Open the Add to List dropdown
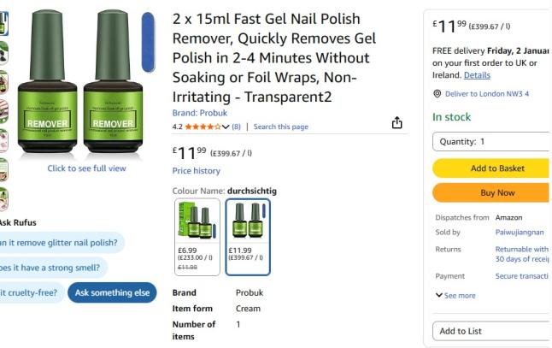 tap(491, 331)
